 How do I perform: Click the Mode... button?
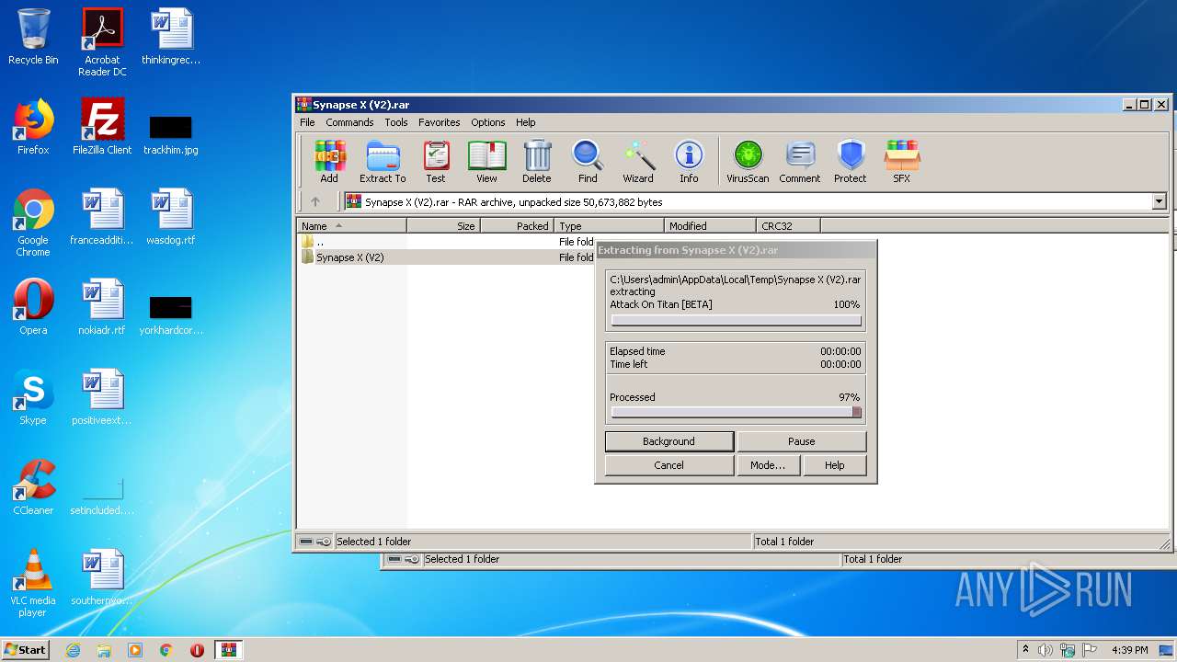768,465
